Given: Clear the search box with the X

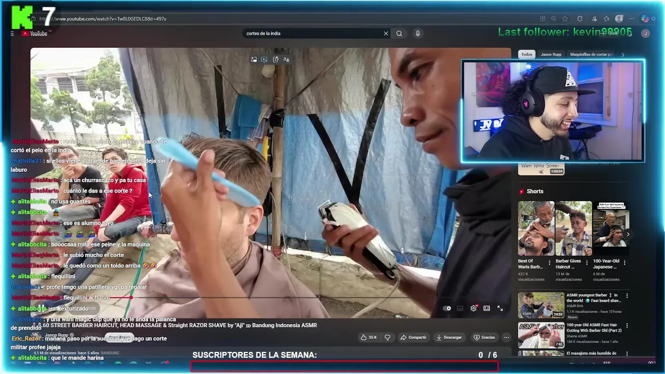Looking at the screenshot, I should click(x=386, y=33).
